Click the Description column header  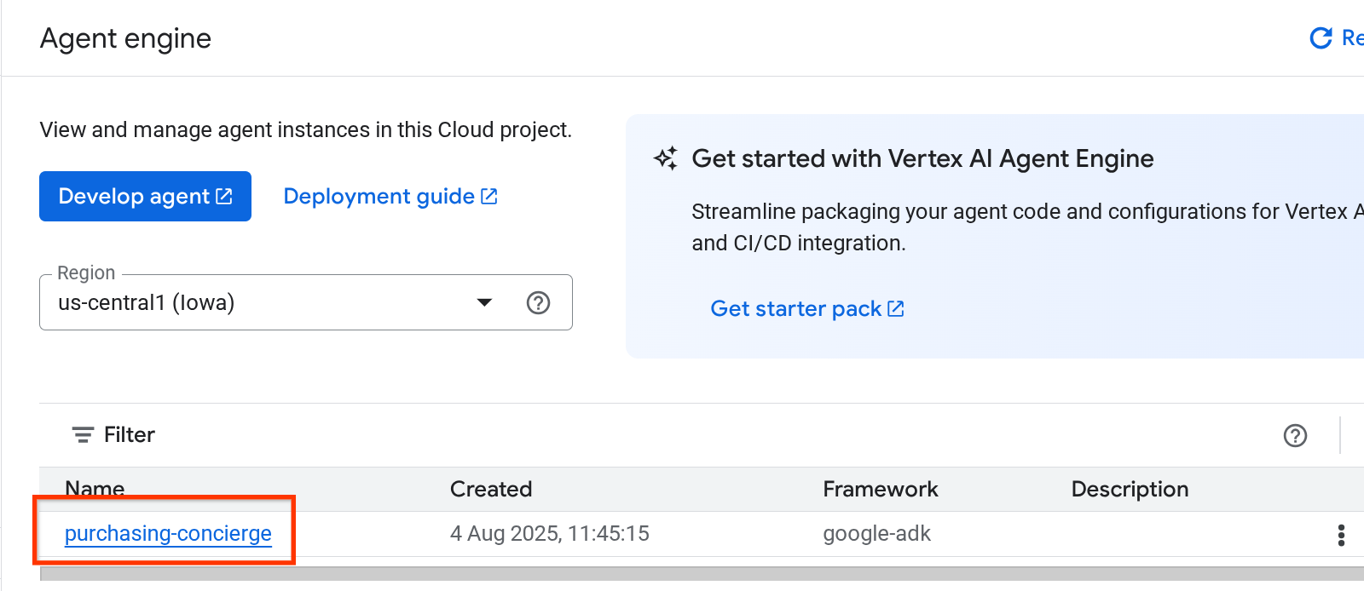(1130, 489)
